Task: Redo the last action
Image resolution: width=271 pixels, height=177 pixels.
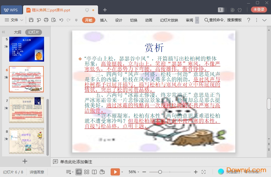Action: coord(69,20)
